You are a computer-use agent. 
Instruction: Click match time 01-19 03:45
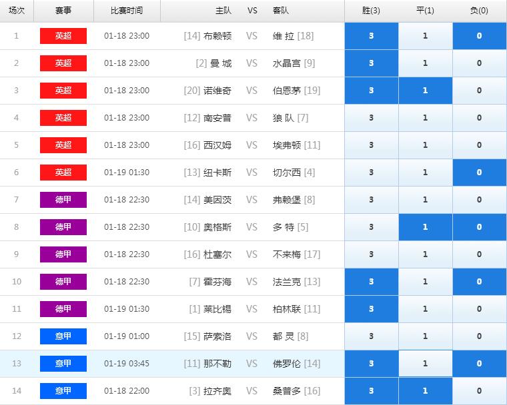click(127, 363)
